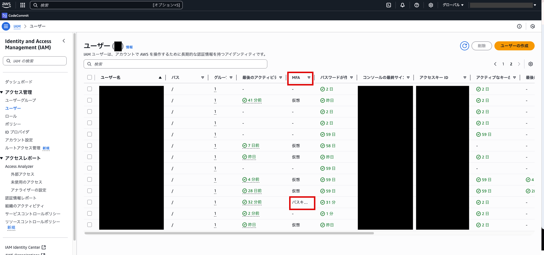Open the help question-mark menu
This screenshot has width=544, height=255.
[x=417, y=5]
